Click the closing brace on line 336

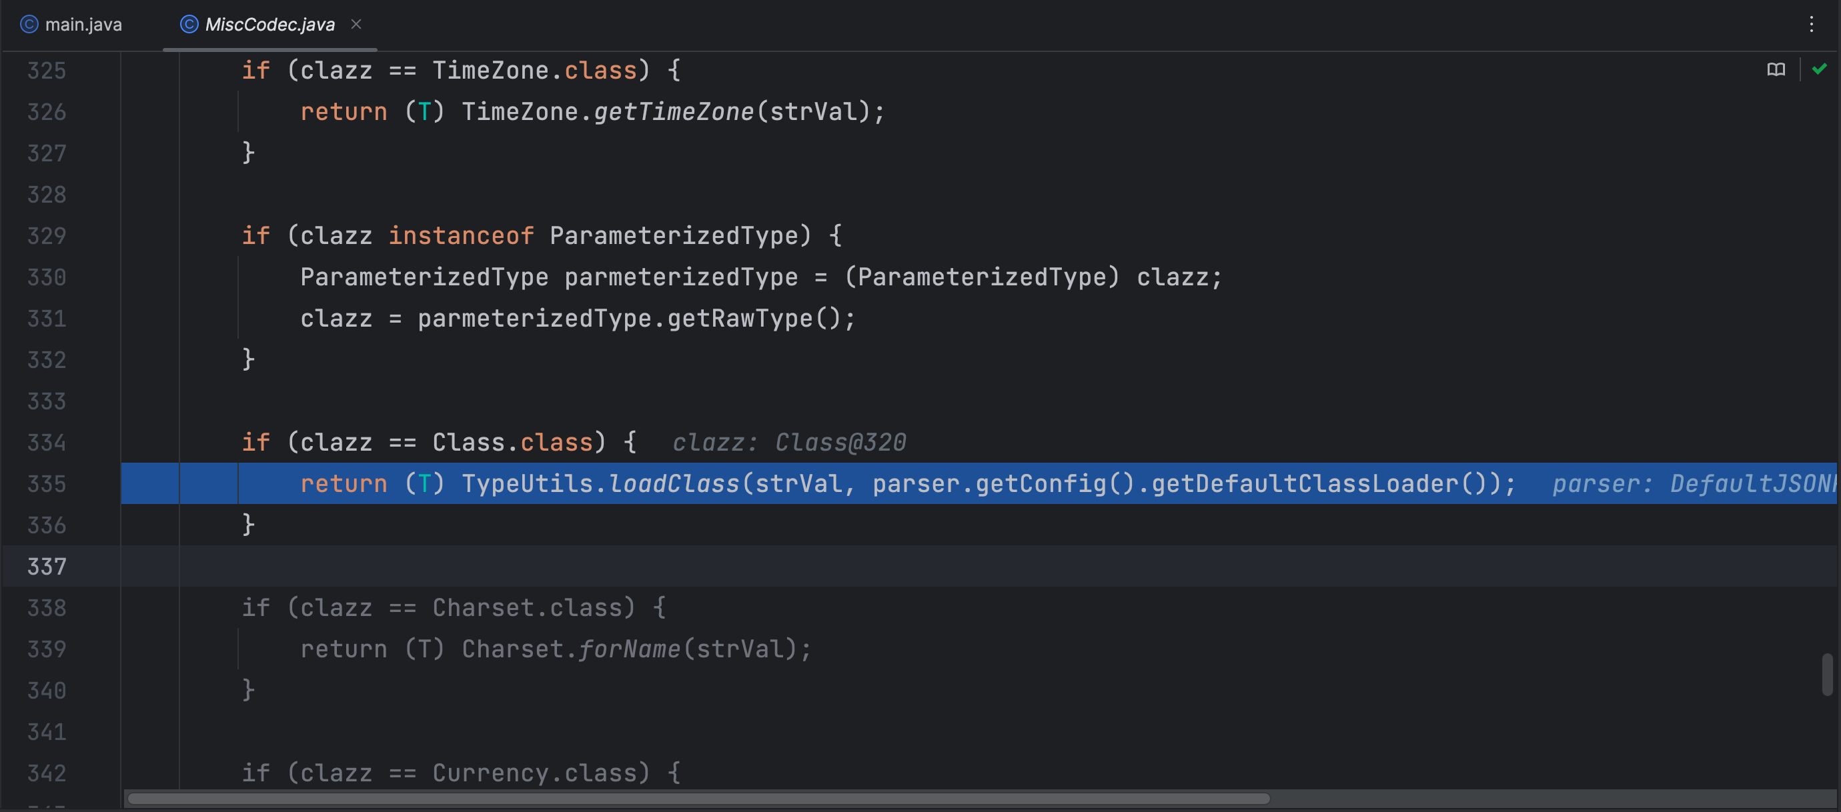pyautogui.click(x=248, y=525)
